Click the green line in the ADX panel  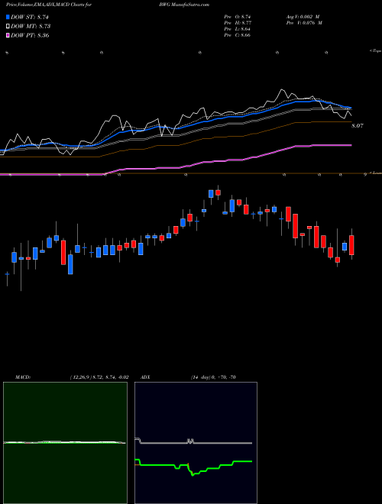click(x=160, y=465)
